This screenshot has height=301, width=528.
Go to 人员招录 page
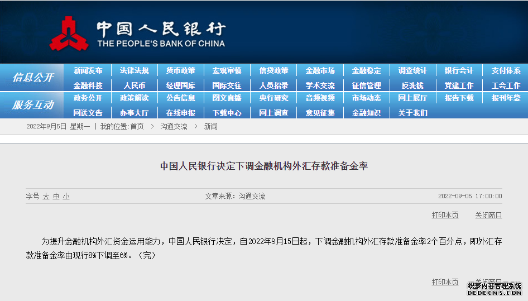tap(273, 85)
